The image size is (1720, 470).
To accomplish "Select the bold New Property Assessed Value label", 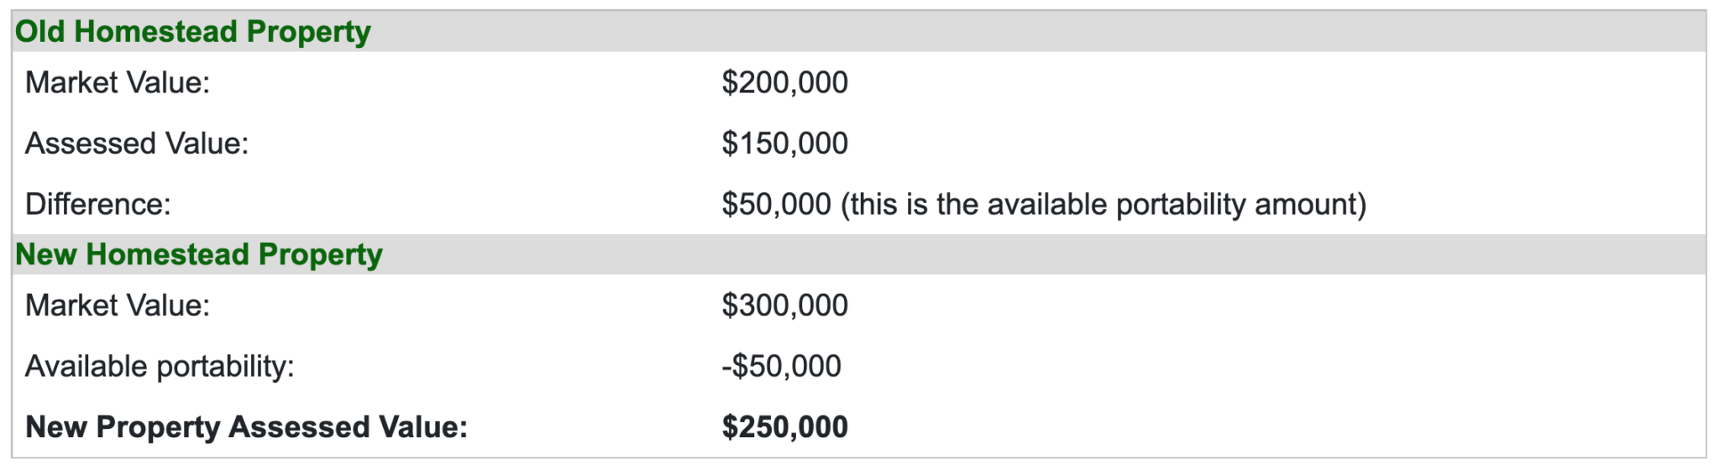I will [246, 427].
